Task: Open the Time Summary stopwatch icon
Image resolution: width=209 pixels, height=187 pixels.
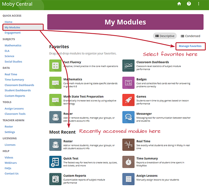Action: [128, 162]
